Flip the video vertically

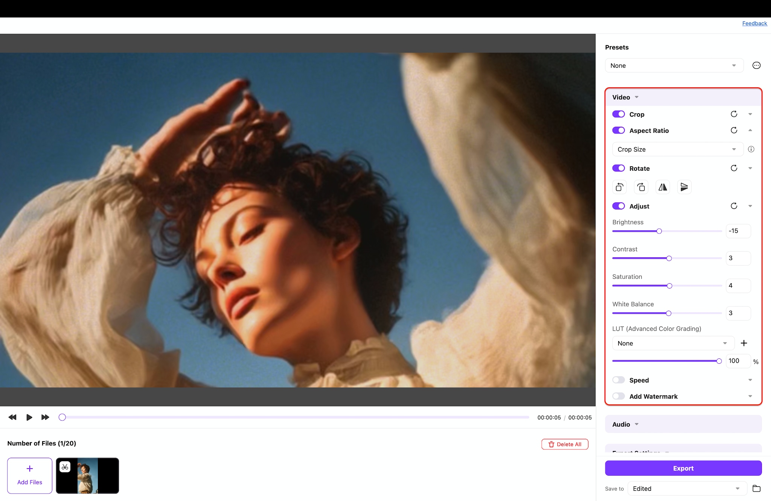684,187
